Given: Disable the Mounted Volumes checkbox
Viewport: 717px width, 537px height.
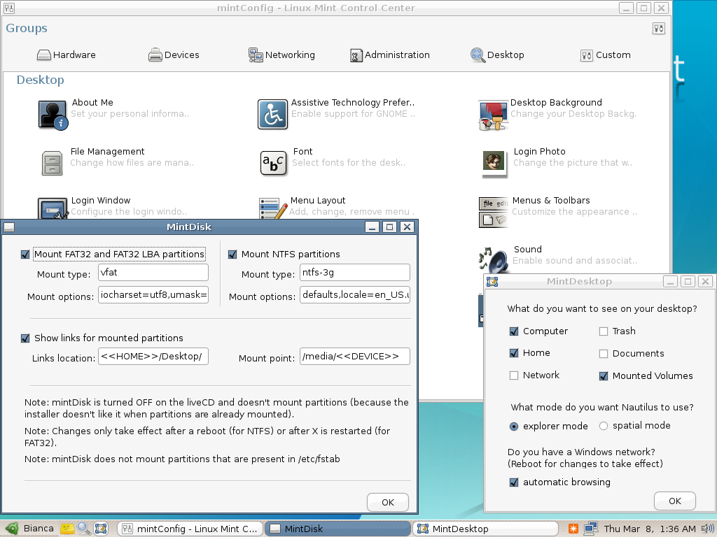Looking at the screenshot, I should point(604,376).
